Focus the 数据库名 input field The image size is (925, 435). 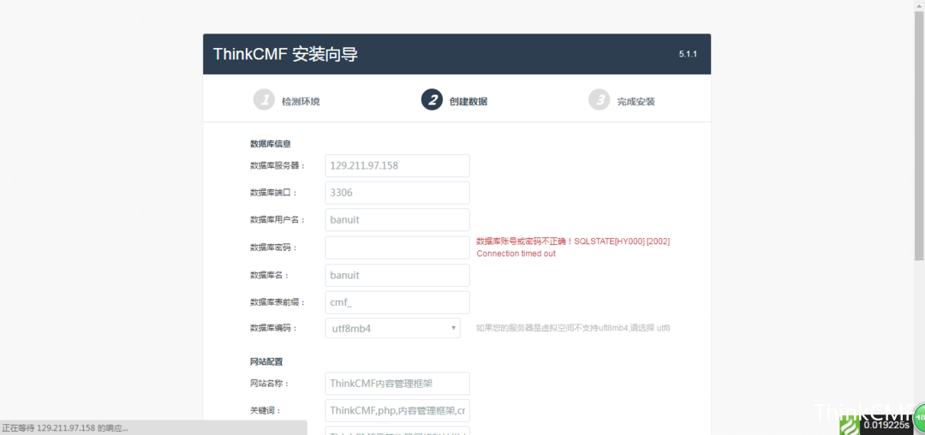pos(397,275)
